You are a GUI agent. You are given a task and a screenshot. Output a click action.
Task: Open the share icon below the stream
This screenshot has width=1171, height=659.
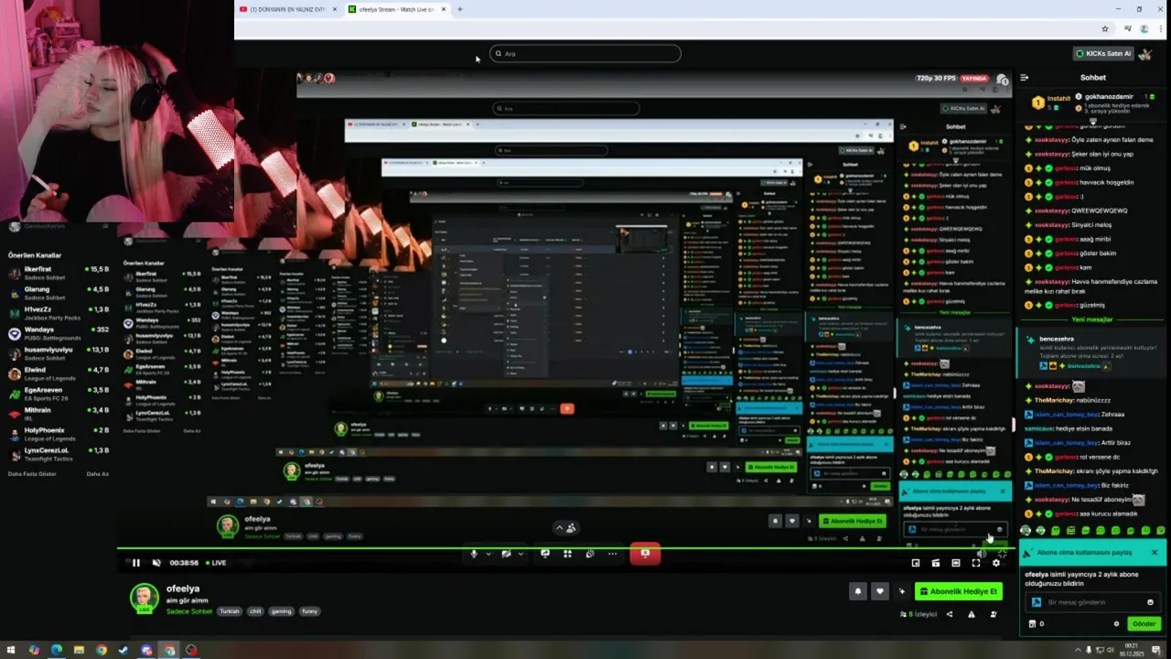pyautogui.click(x=950, y=614)
